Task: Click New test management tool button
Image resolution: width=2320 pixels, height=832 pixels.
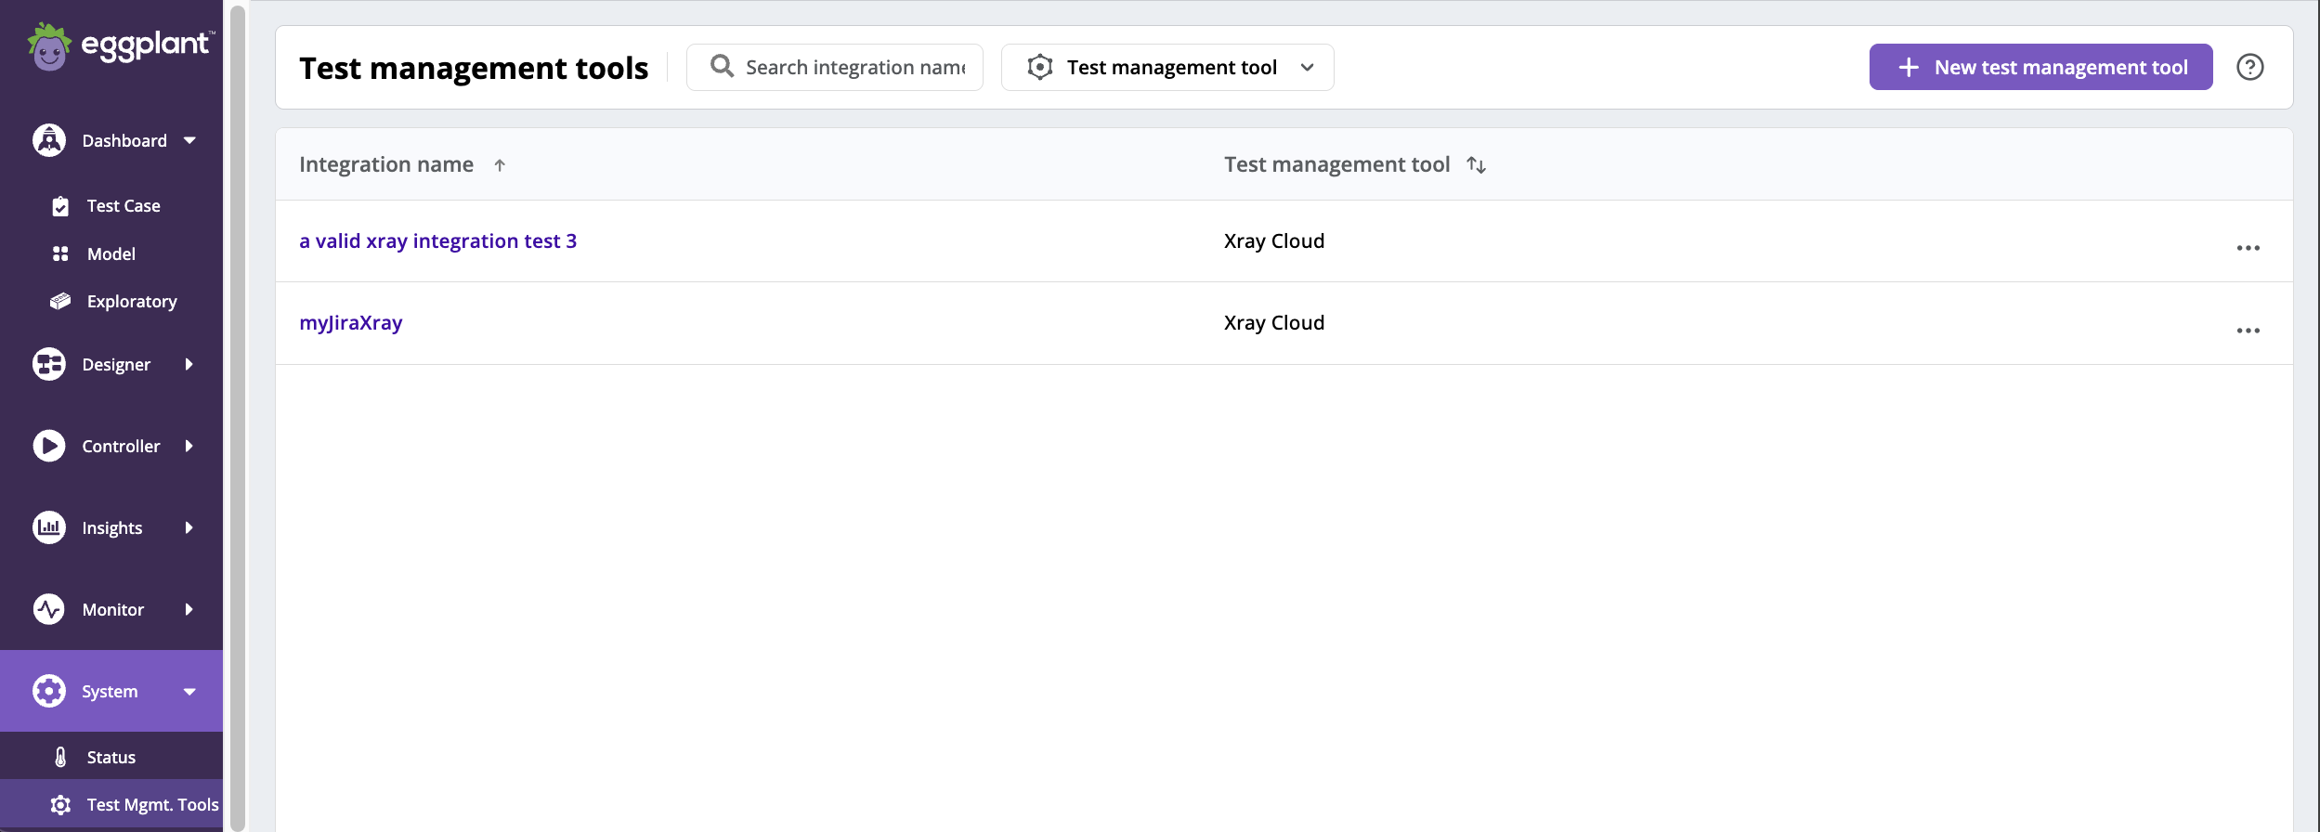Action: pos(2040,67)
